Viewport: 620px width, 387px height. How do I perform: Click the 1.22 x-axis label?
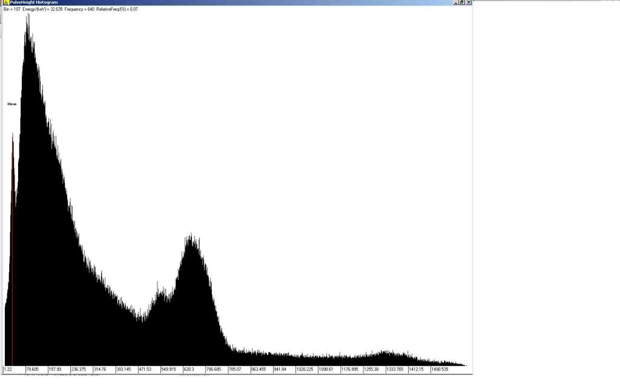tap(8, 369)
